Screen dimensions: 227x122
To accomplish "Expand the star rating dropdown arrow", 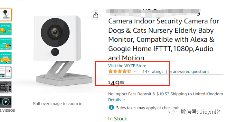I will (135, 71).
